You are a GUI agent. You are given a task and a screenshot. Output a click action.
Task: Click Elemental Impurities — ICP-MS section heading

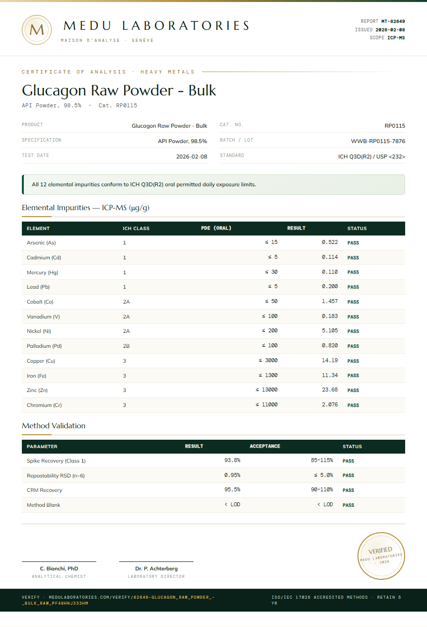click(85, 208)
